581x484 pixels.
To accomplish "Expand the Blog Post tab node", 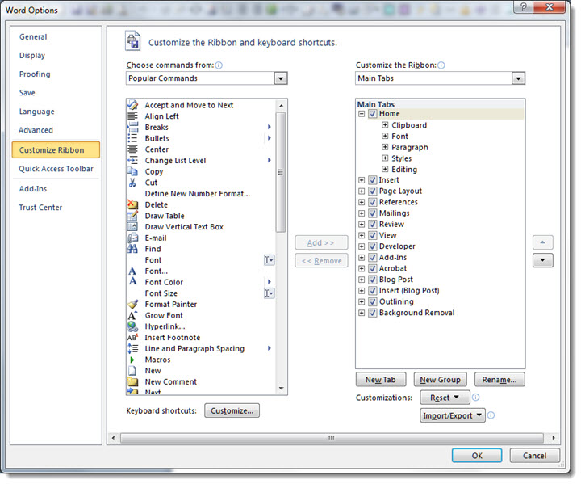I will (362, 280).
